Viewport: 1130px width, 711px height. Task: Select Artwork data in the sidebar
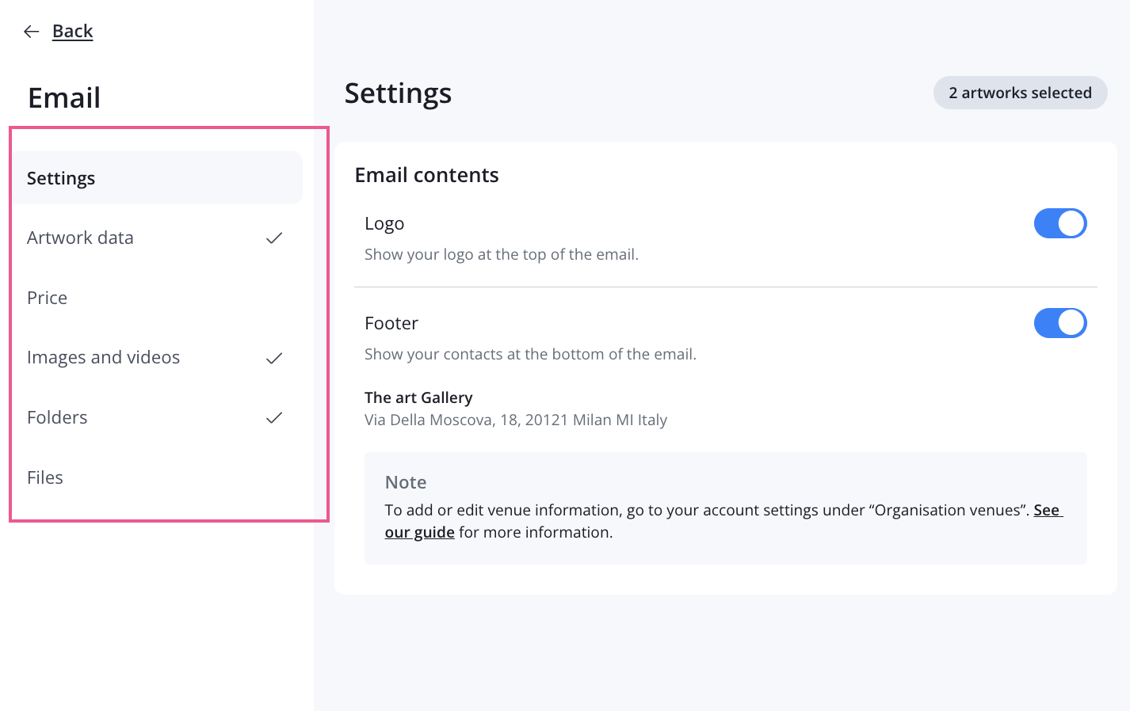point(157,238)
